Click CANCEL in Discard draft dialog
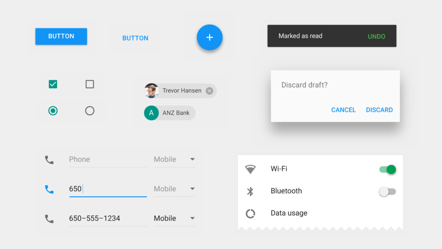Screen dimensions: 442x249 (343, 110)
